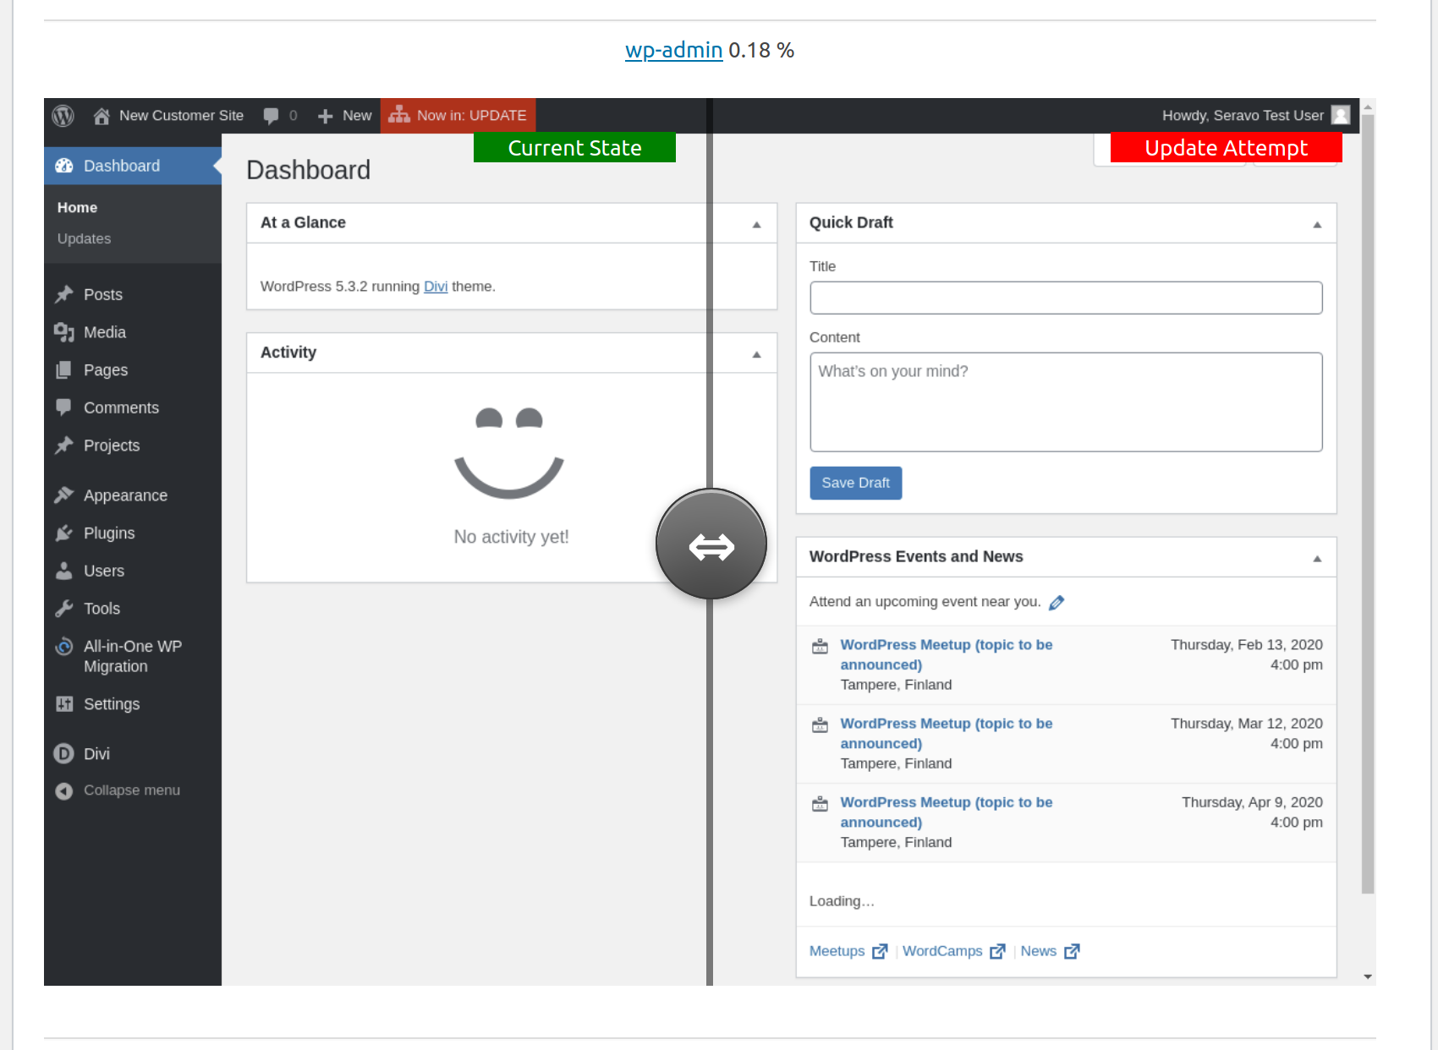Click the Users person icon
This screenshot has height=1050, width=1438.
[x=64, y=571]
